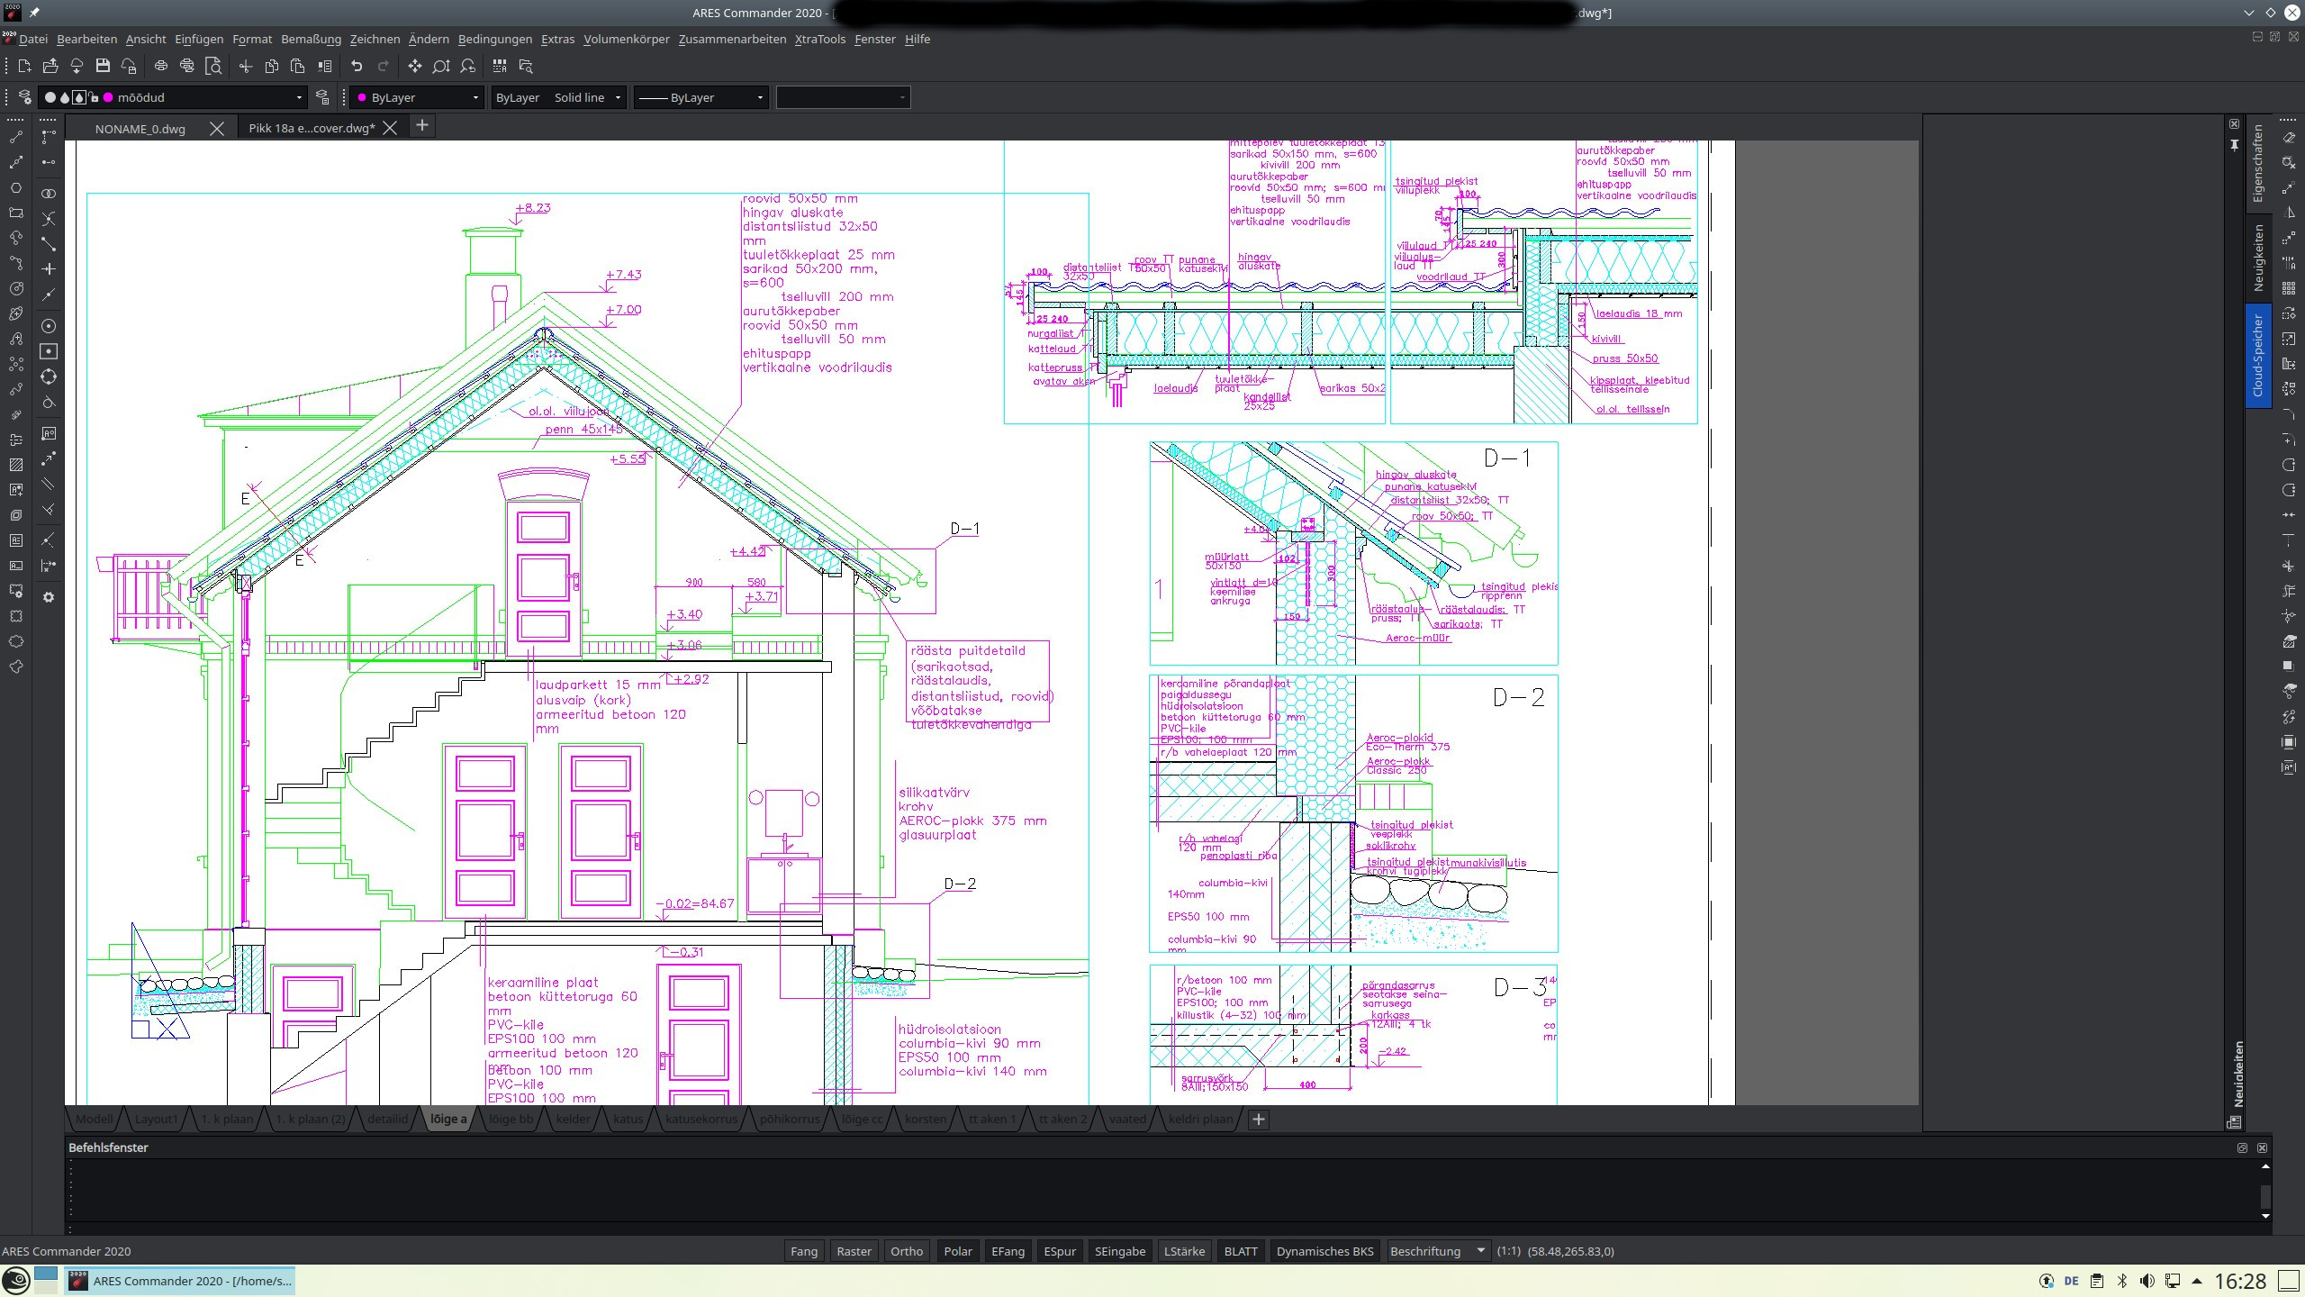Select the Hatch tool in left toolbar
Viewport: 2305px width, 1297px height.
coord(15,465)
